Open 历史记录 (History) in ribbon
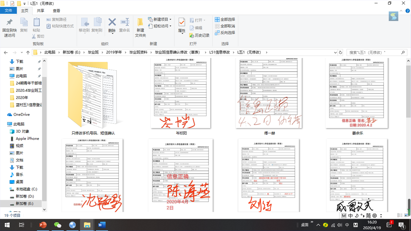411x231 pixels. pyautogui.click(x=199, y=35)
